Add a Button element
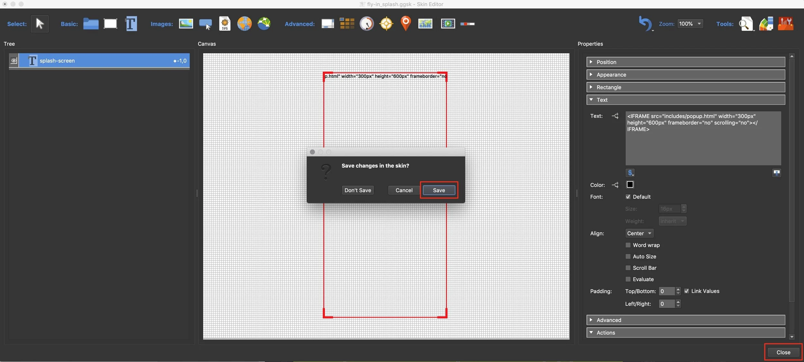 click(x=206, y=24)
